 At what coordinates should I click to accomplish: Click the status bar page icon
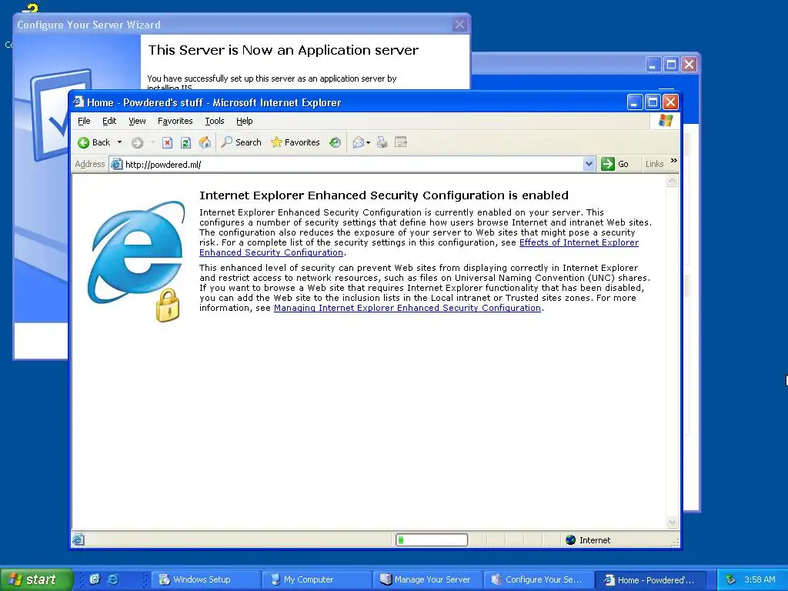78,540
